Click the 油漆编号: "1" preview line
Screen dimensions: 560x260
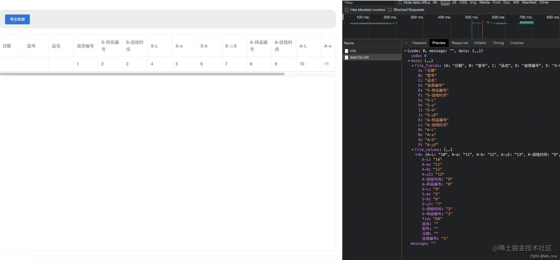pyautogui.click(x=435, y=239)
